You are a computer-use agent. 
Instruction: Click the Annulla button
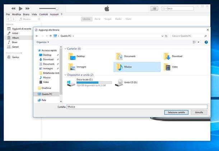(199, 113)
